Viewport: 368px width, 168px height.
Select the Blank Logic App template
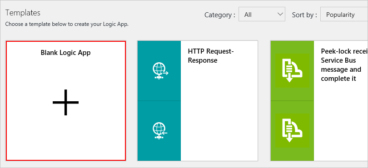pos(66,101)
